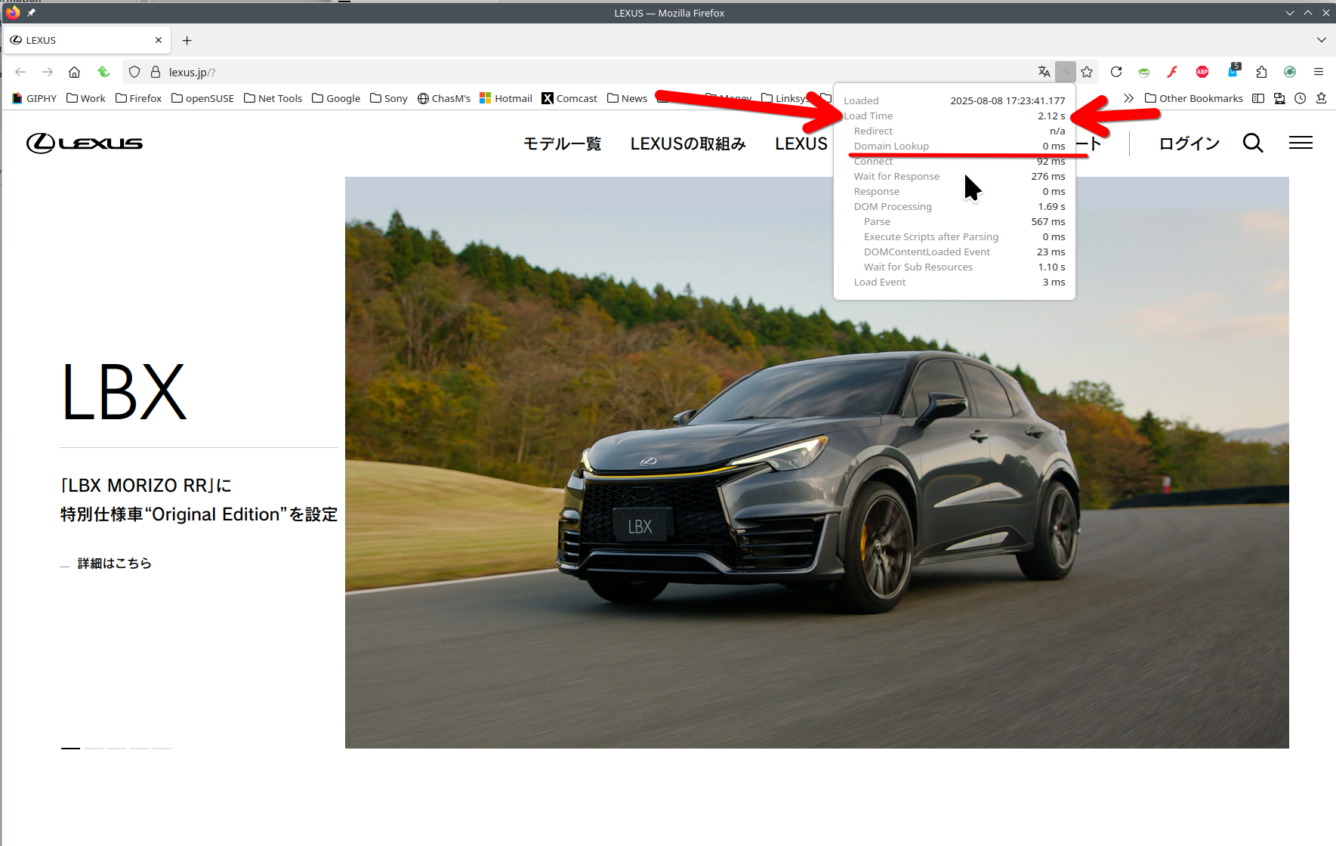Click the ログイン login link
Image resolution: width=1336 pixels, height=846 pixels.
(1189, 144)
